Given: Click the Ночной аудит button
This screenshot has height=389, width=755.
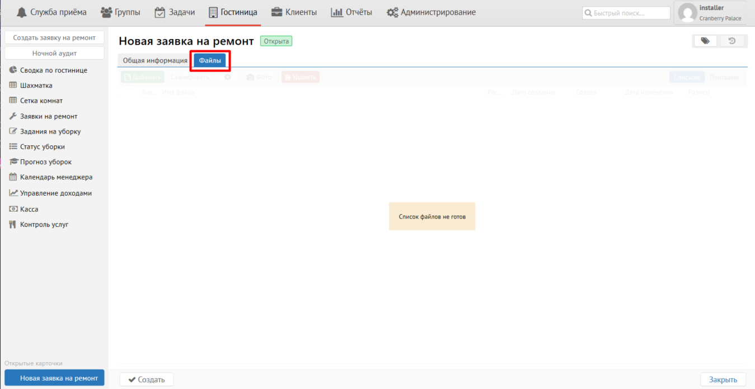Looking at the screenshot, I should point(54,53).
